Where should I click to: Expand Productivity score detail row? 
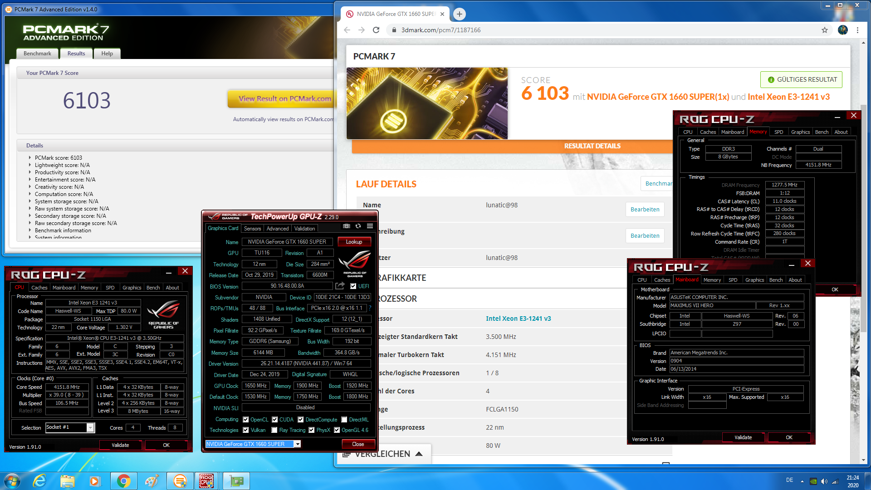coord(30,172)
